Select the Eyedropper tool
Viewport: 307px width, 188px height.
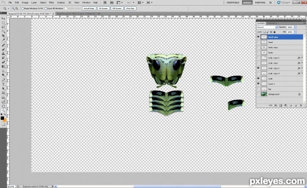[4, 40]
